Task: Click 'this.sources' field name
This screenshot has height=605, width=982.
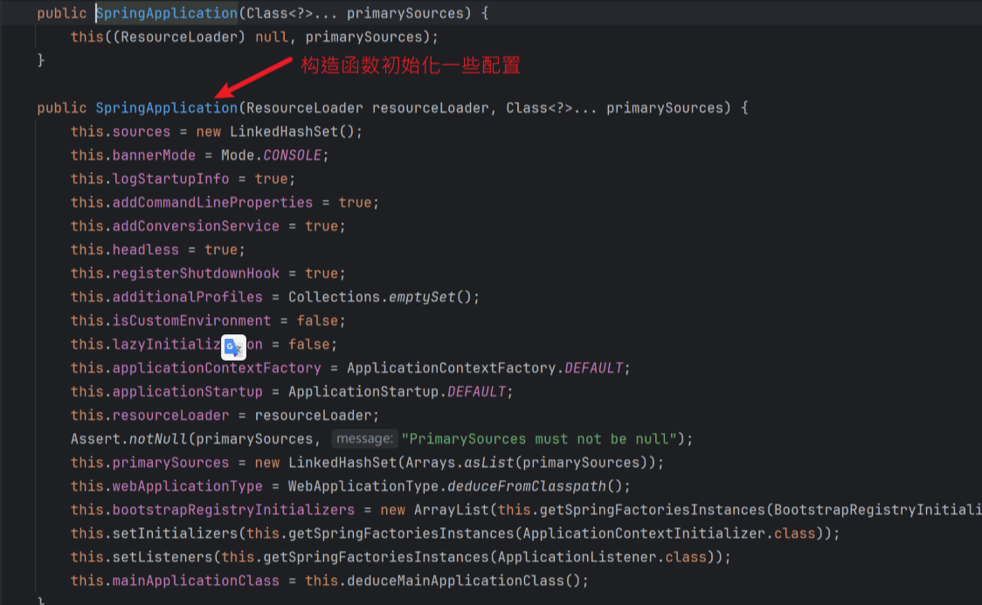Action: pyautogui.click(x=121, y=131)
